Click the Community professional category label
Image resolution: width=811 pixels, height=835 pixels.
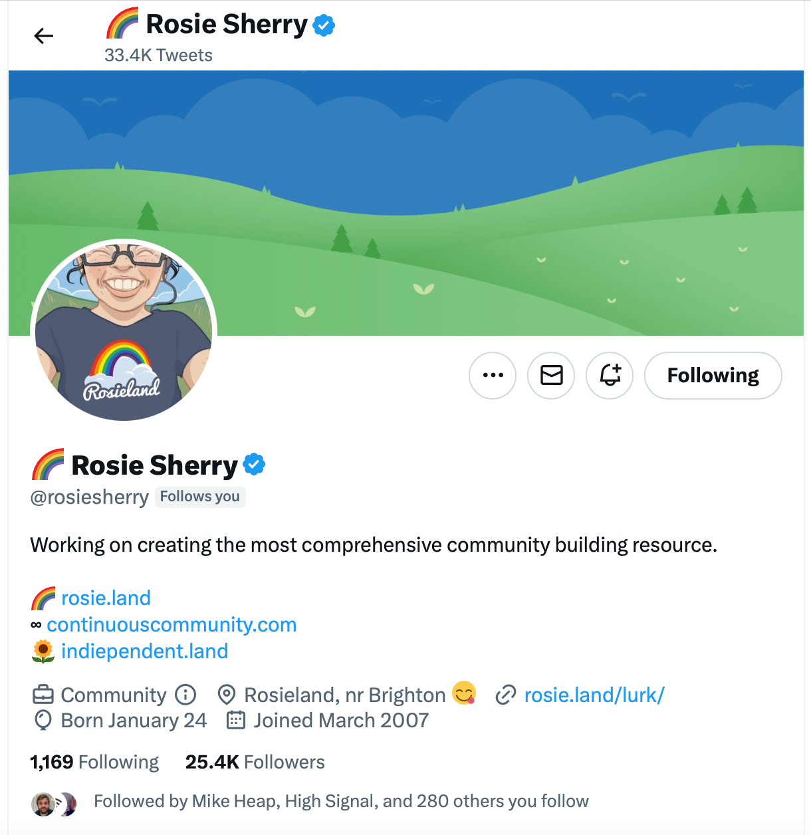tap(114, 695)
